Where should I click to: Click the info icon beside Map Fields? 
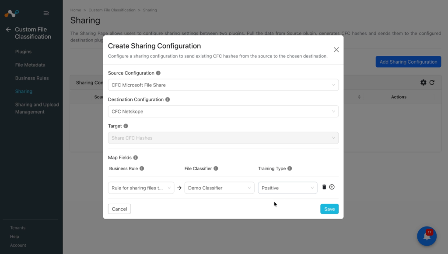(136, 158)
